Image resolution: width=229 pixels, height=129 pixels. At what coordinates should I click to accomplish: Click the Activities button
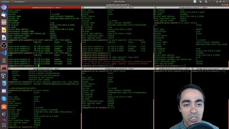point(5,1)
